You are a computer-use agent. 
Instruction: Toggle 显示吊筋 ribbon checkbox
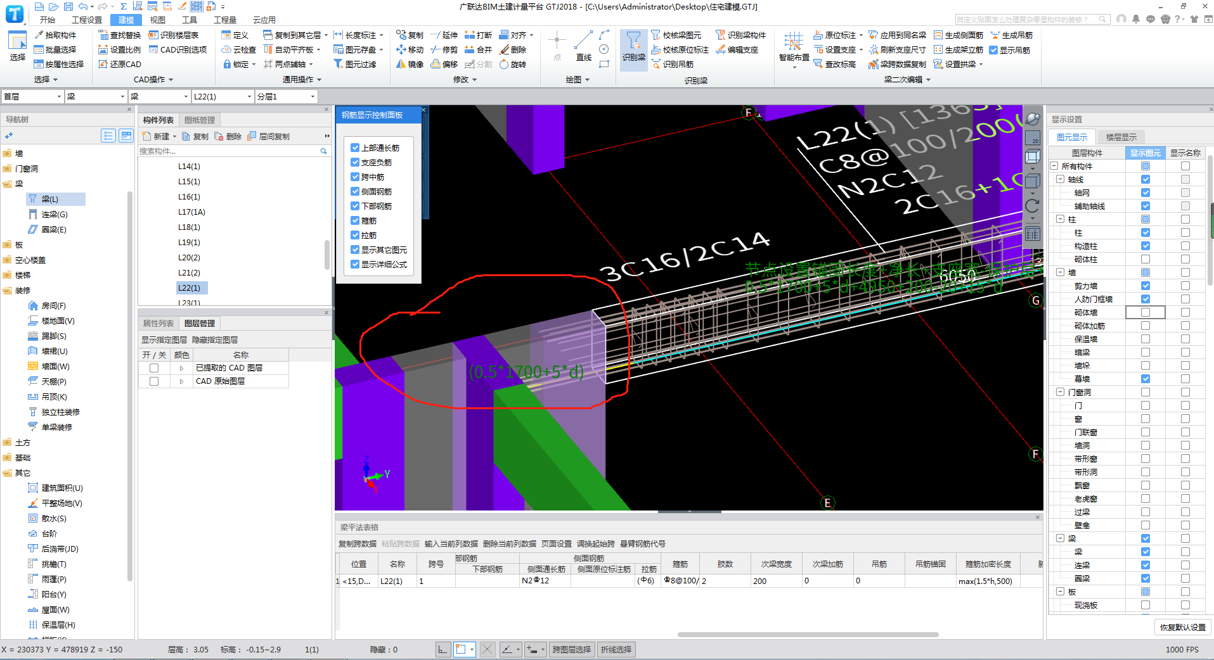click(993, 50)
